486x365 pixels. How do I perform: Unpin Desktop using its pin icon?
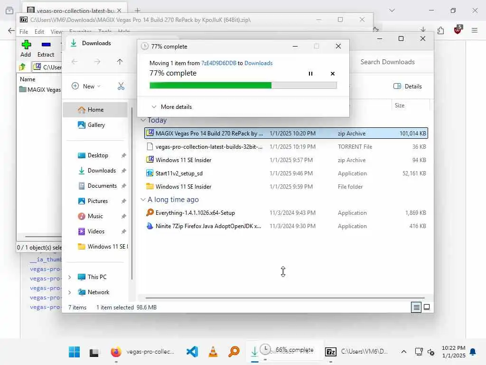tap(124, 155)
